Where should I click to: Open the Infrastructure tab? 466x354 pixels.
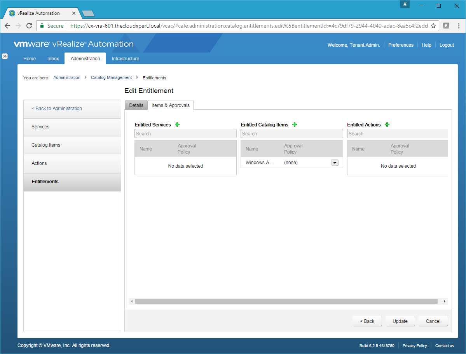tap(125, 59)
